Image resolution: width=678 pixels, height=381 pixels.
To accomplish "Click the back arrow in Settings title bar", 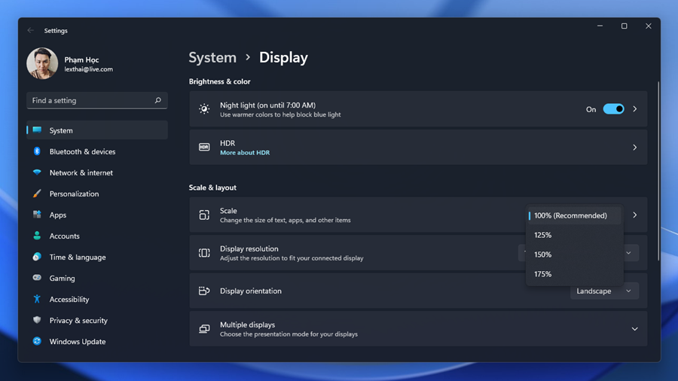I will 30,30.
